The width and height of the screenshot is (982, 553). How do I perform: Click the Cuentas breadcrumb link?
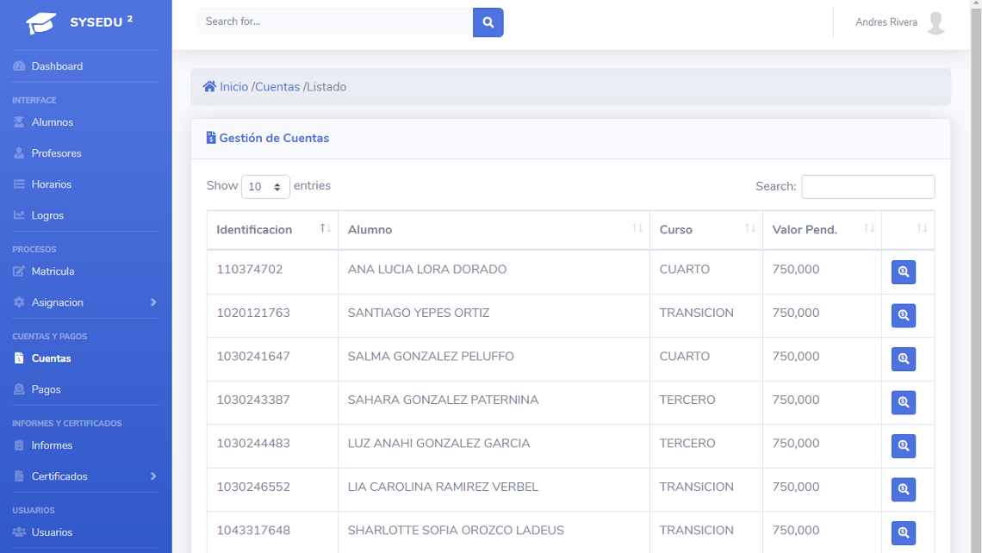[277, 87]
